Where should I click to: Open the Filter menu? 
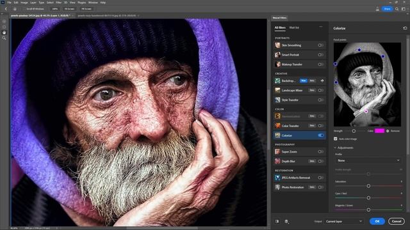[x=58, y=3]
